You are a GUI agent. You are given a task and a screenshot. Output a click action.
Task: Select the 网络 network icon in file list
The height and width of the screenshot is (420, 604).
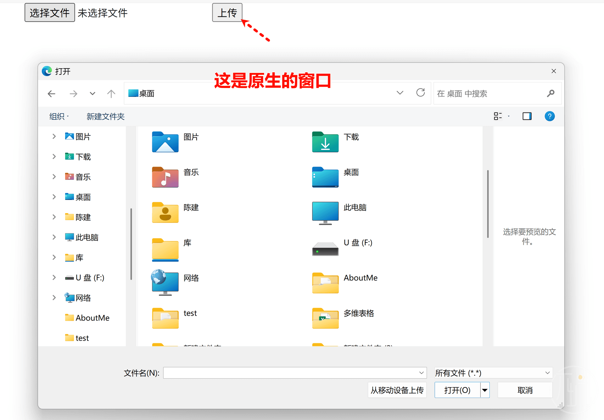pos(165,282)
